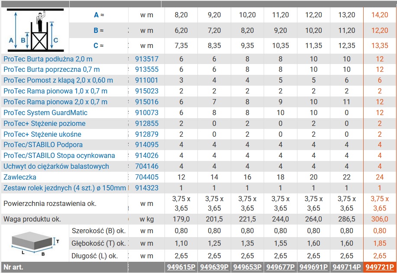Click article number 910073
397x273 pixels.
tap(147, 112)
